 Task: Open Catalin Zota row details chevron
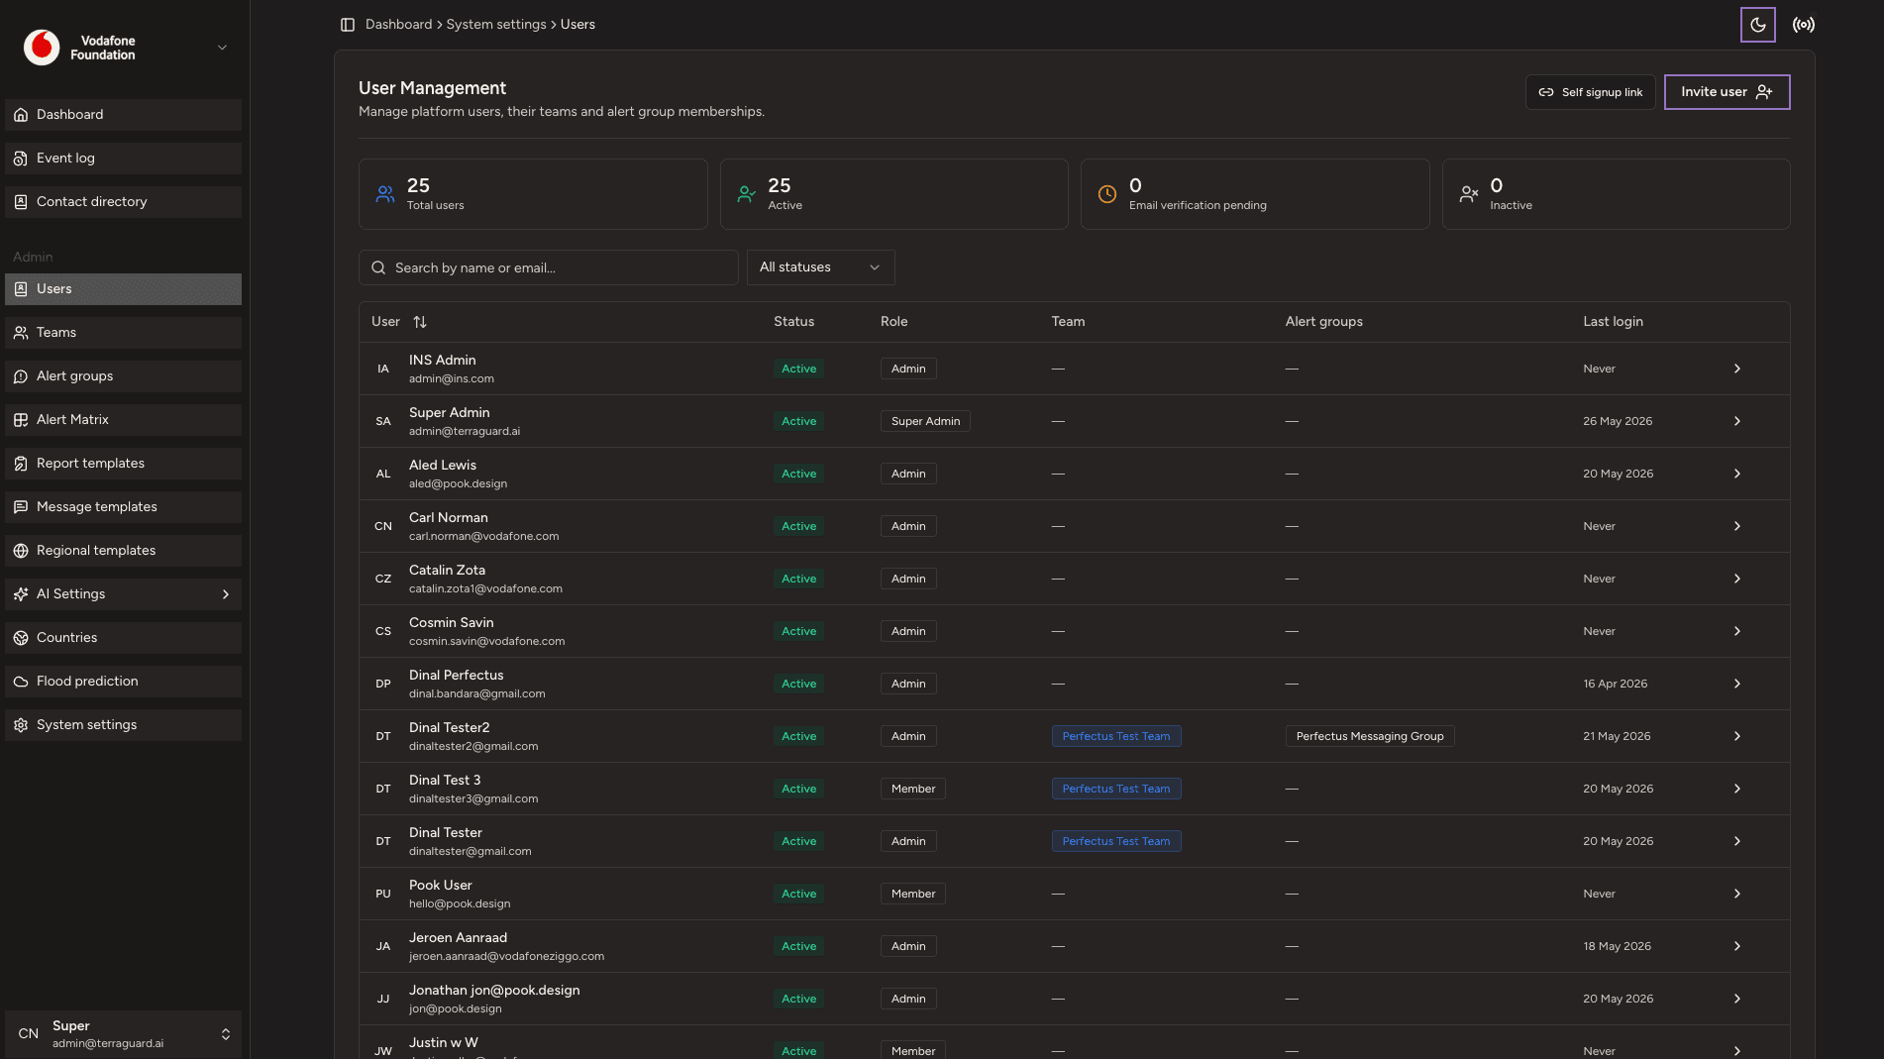pyautogui.click(x=1737, y=579)
